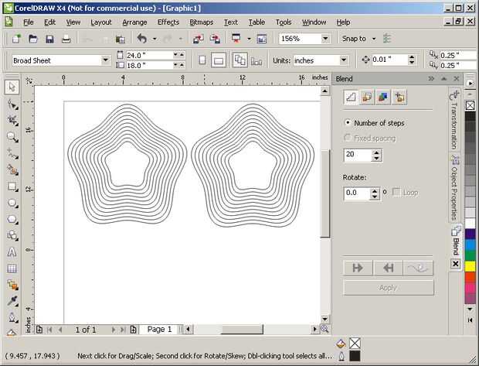
Task: Select the Polygon tool in the toolbox
Action: (12, 220)
